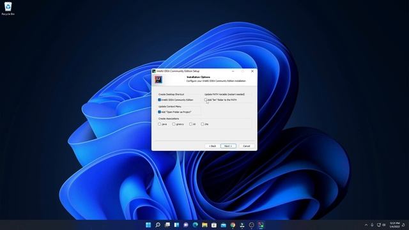Viewport: 409px width, 230px height.
Task: Open the Windows Start menu
Action: 148,225
